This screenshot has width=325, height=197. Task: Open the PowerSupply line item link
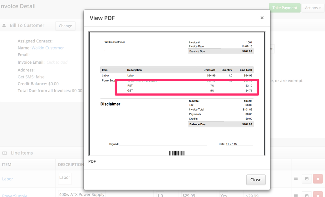tap(14, 195)
